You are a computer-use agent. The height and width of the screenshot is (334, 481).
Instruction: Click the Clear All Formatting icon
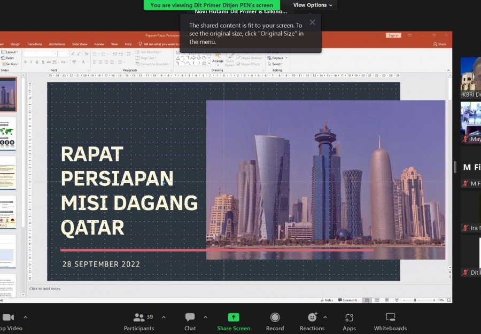click(x=87, y=54)
